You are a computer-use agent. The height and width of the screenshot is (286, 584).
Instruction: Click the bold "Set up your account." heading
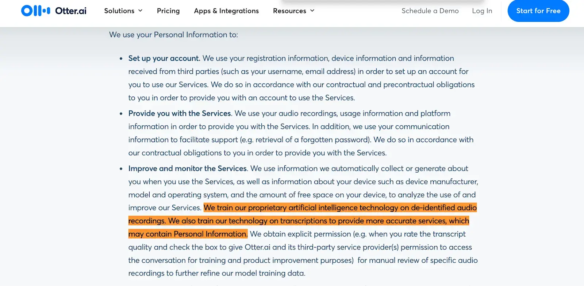[164, 58]
